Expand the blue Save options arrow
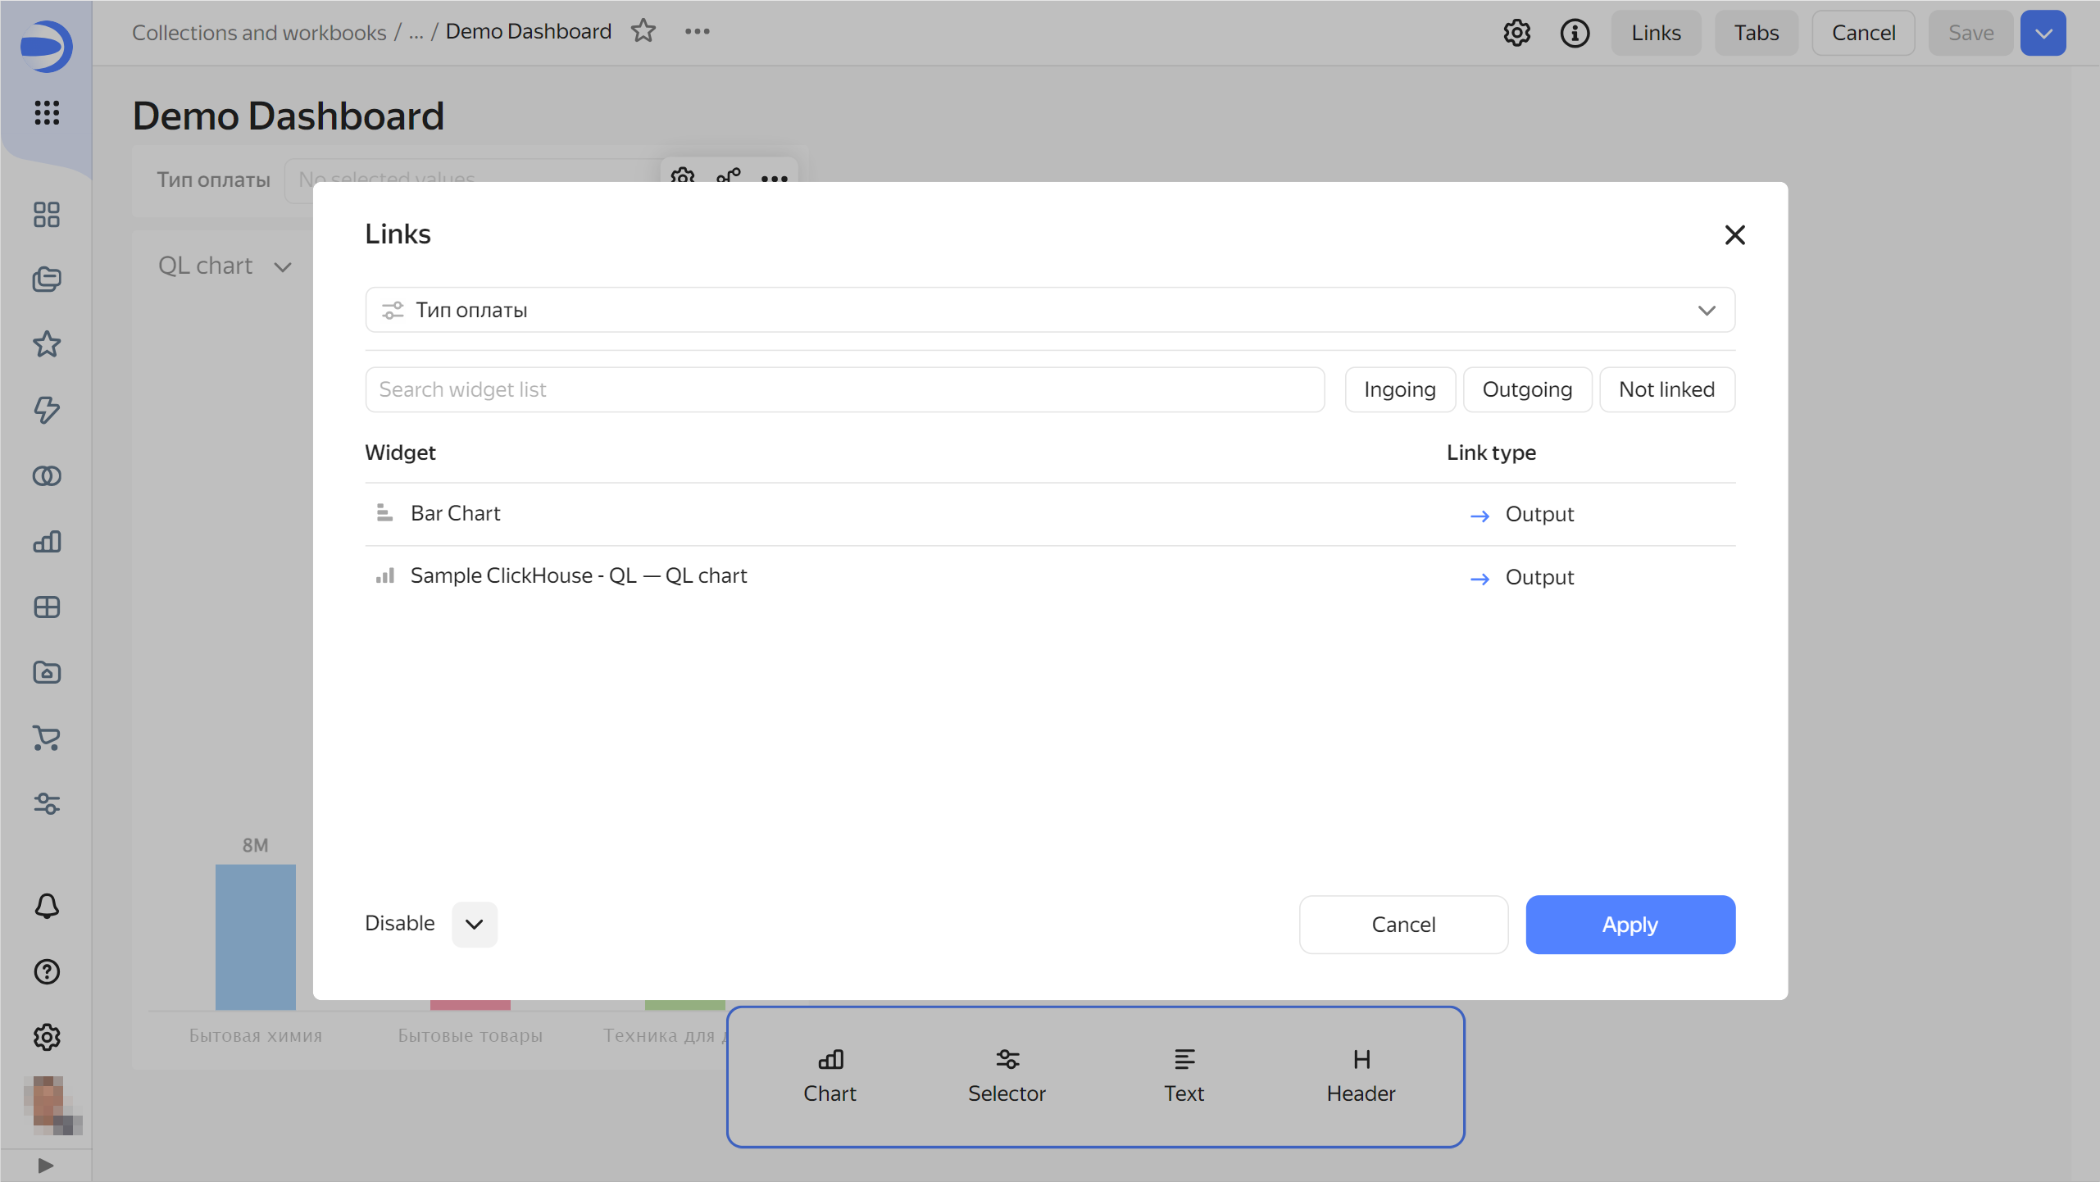 [2043, 33]
